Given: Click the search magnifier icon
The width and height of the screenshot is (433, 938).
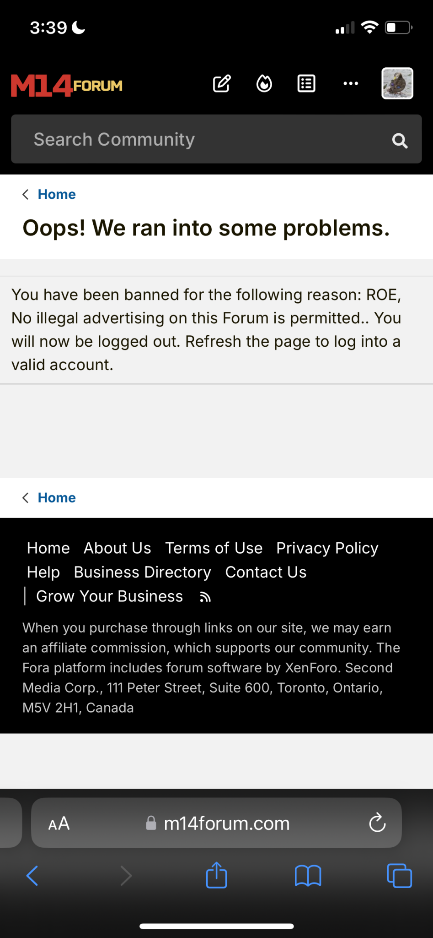Looking at the screenshot, I should 400,141.
